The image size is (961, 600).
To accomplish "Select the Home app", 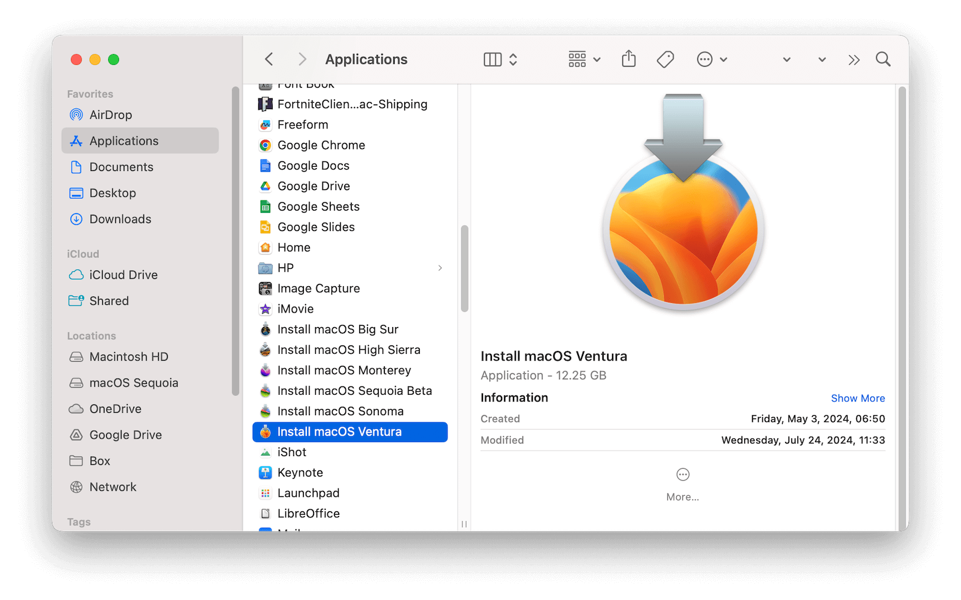I will [350, 247].
